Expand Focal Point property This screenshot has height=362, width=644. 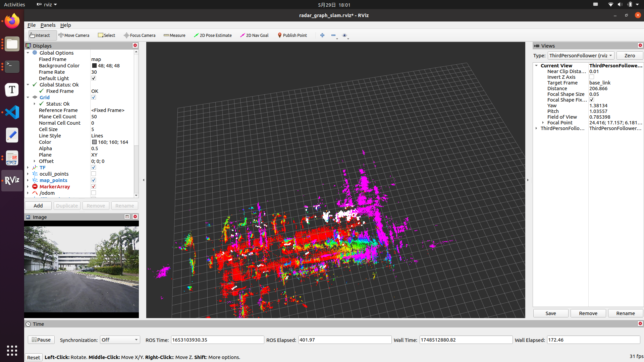(x=543, y=123)
